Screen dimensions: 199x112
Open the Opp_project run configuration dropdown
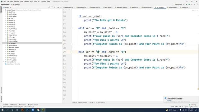[178, 4]
